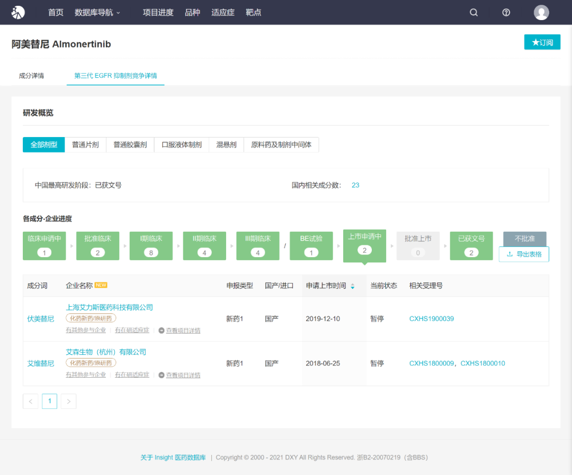Open 适应症 in the top navigation

coord(222,12)
